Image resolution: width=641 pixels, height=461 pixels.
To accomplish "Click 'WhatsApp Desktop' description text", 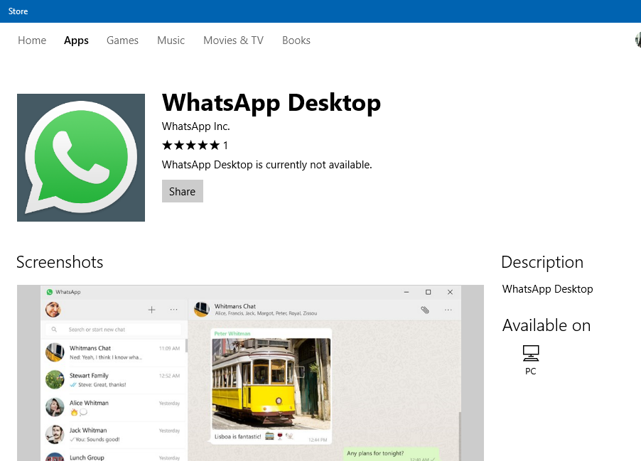I will tap(547, 289).
